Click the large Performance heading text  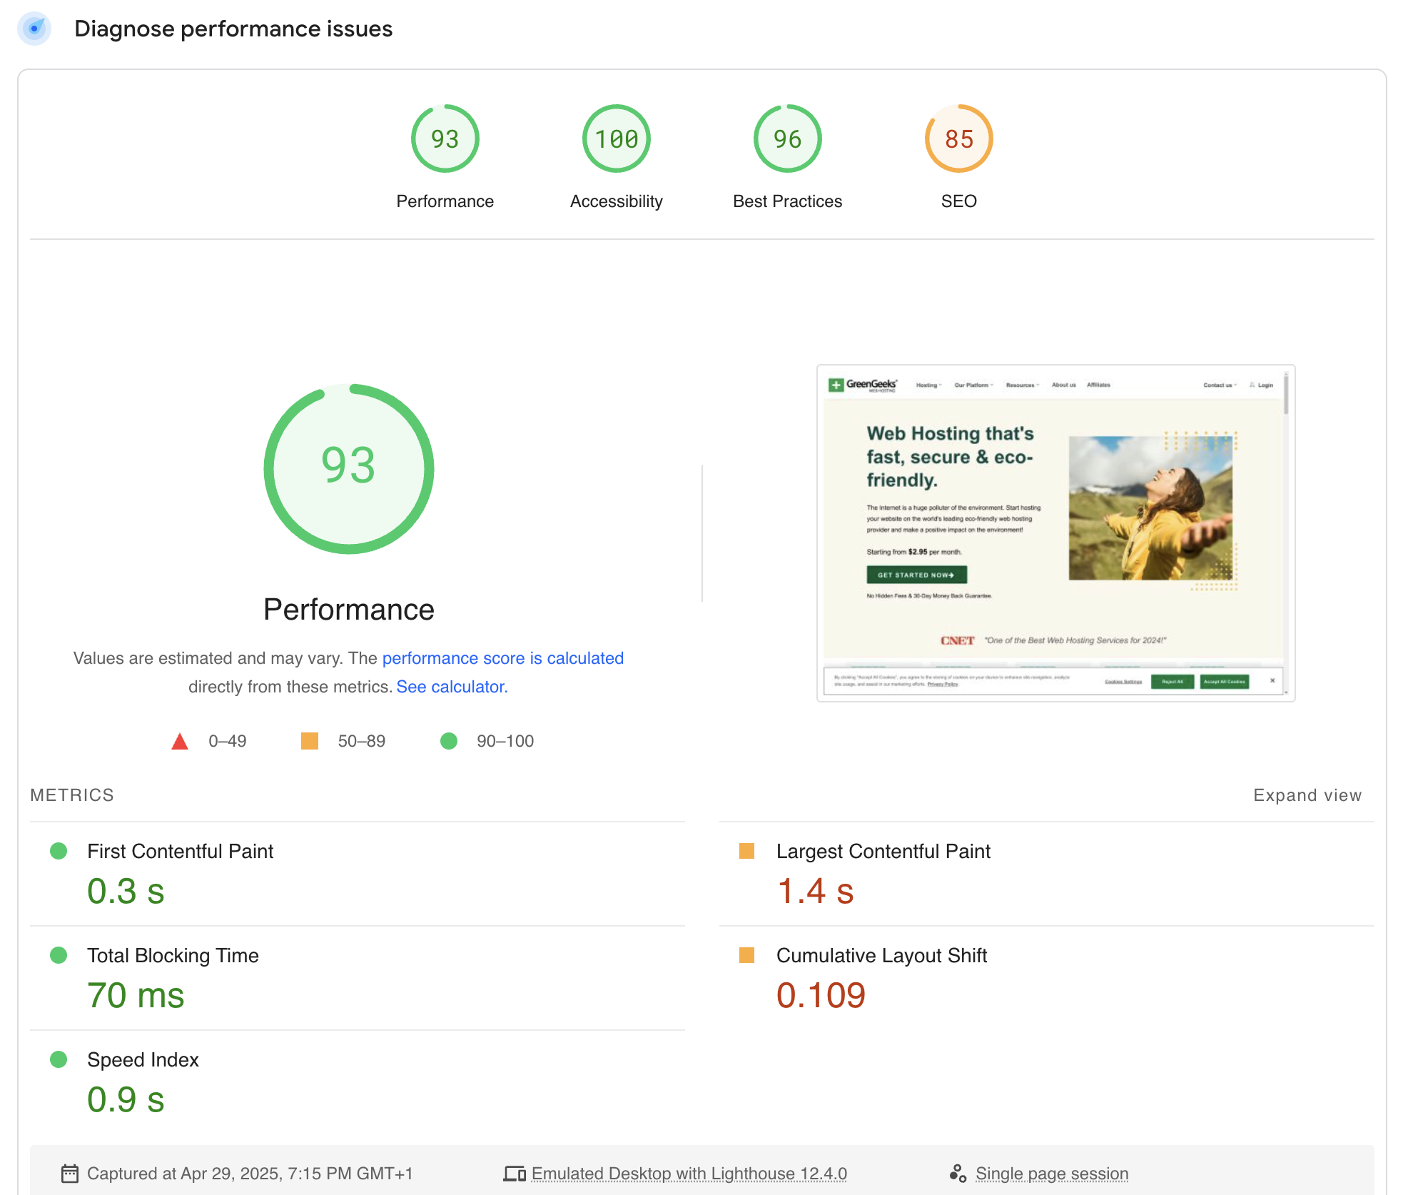tap(348, 610)
